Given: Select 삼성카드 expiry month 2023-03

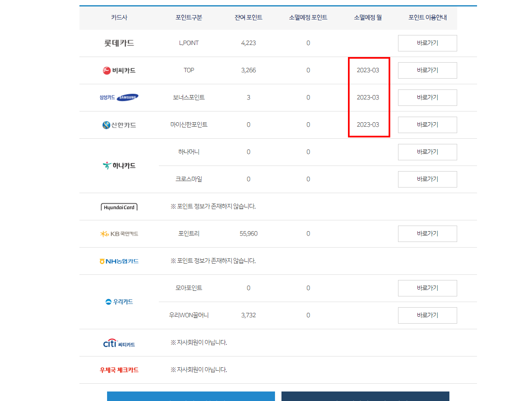Looking at the screenshot, I should (x=368, y=98).
